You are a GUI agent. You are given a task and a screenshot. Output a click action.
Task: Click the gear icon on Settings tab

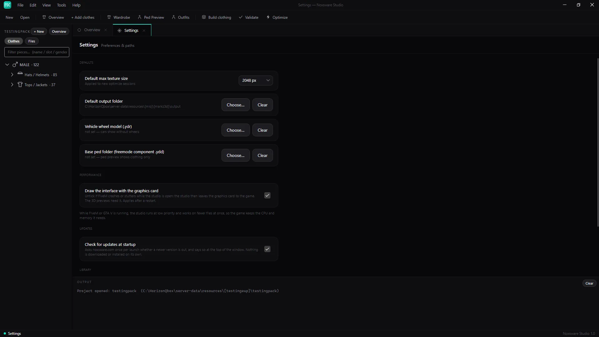119,31
